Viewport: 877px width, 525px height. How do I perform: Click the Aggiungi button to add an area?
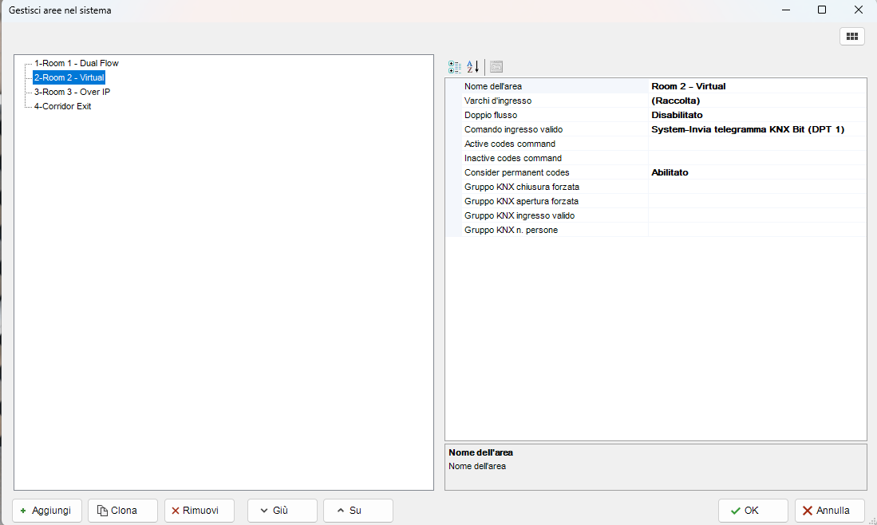47,511
